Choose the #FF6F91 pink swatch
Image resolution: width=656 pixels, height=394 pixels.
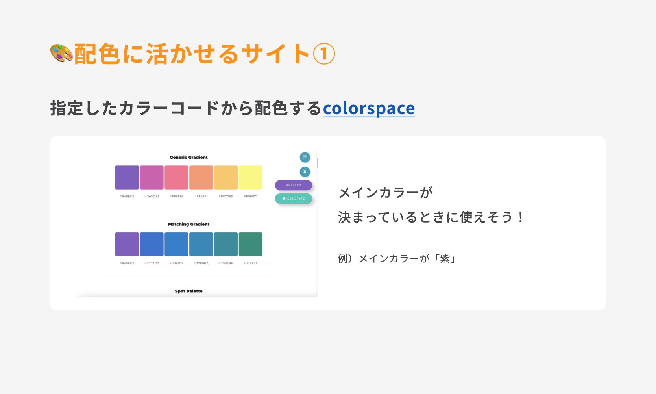click(x=176, y=177)
